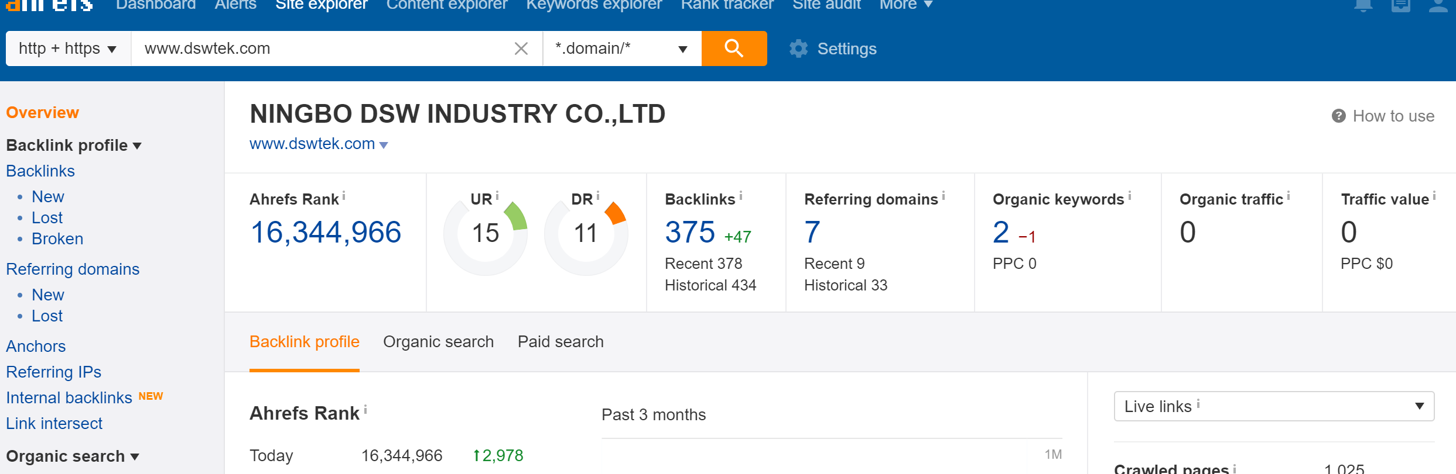Select Overview in the sidebar
This screenshot has width=1456, height=474.
pyautogui.click(x=42, y=112)
